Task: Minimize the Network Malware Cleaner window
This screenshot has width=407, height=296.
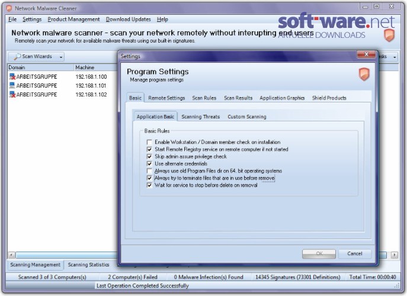Action: coord(366,7)
